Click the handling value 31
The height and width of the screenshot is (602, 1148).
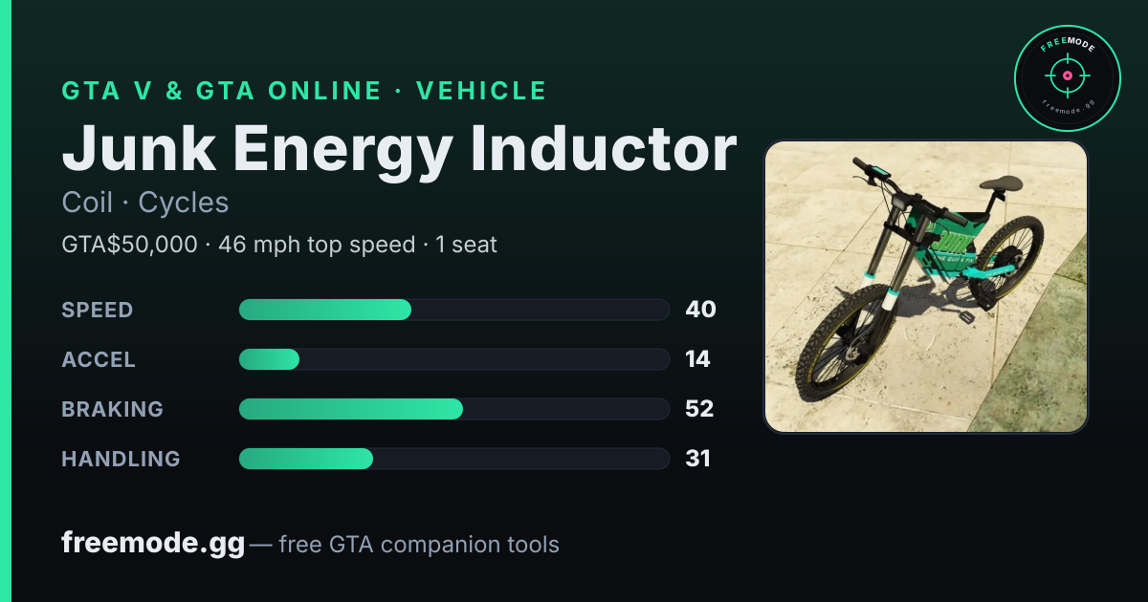coord(697,459)
